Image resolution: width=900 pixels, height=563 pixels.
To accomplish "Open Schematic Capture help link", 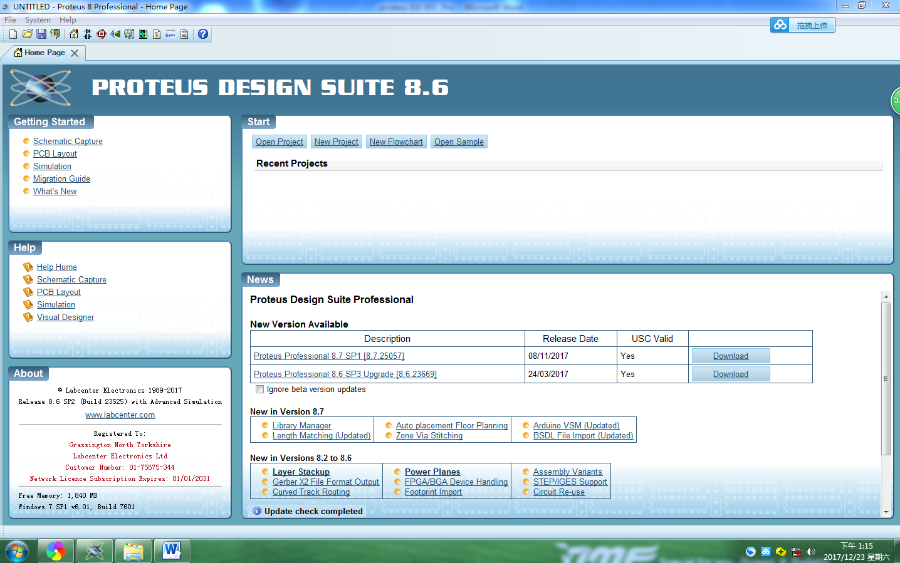I will pos(71,280).
